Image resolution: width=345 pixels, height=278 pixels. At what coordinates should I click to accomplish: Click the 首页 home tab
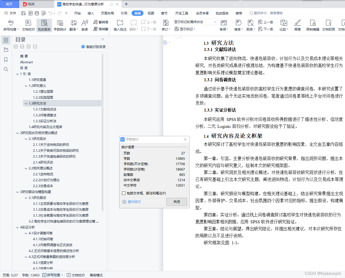(9, 4)
